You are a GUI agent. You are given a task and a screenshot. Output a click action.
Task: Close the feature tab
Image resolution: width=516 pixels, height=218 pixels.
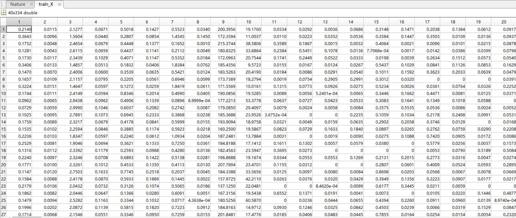point(32,4)
